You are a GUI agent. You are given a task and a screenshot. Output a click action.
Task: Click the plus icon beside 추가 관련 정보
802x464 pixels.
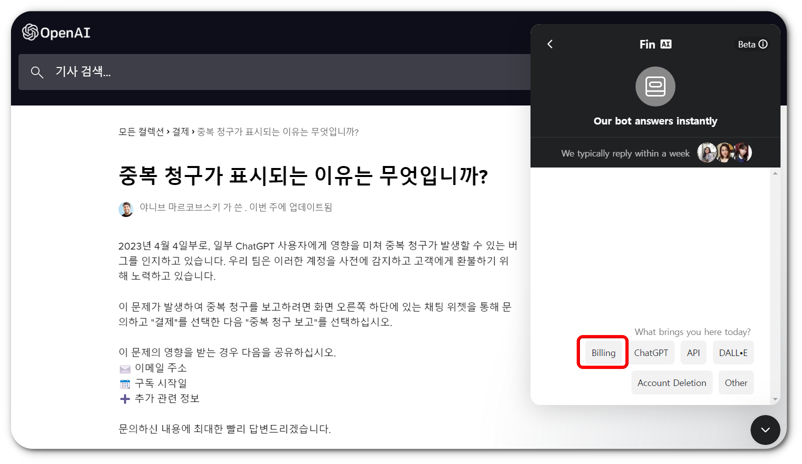click(x=124, y=398)
